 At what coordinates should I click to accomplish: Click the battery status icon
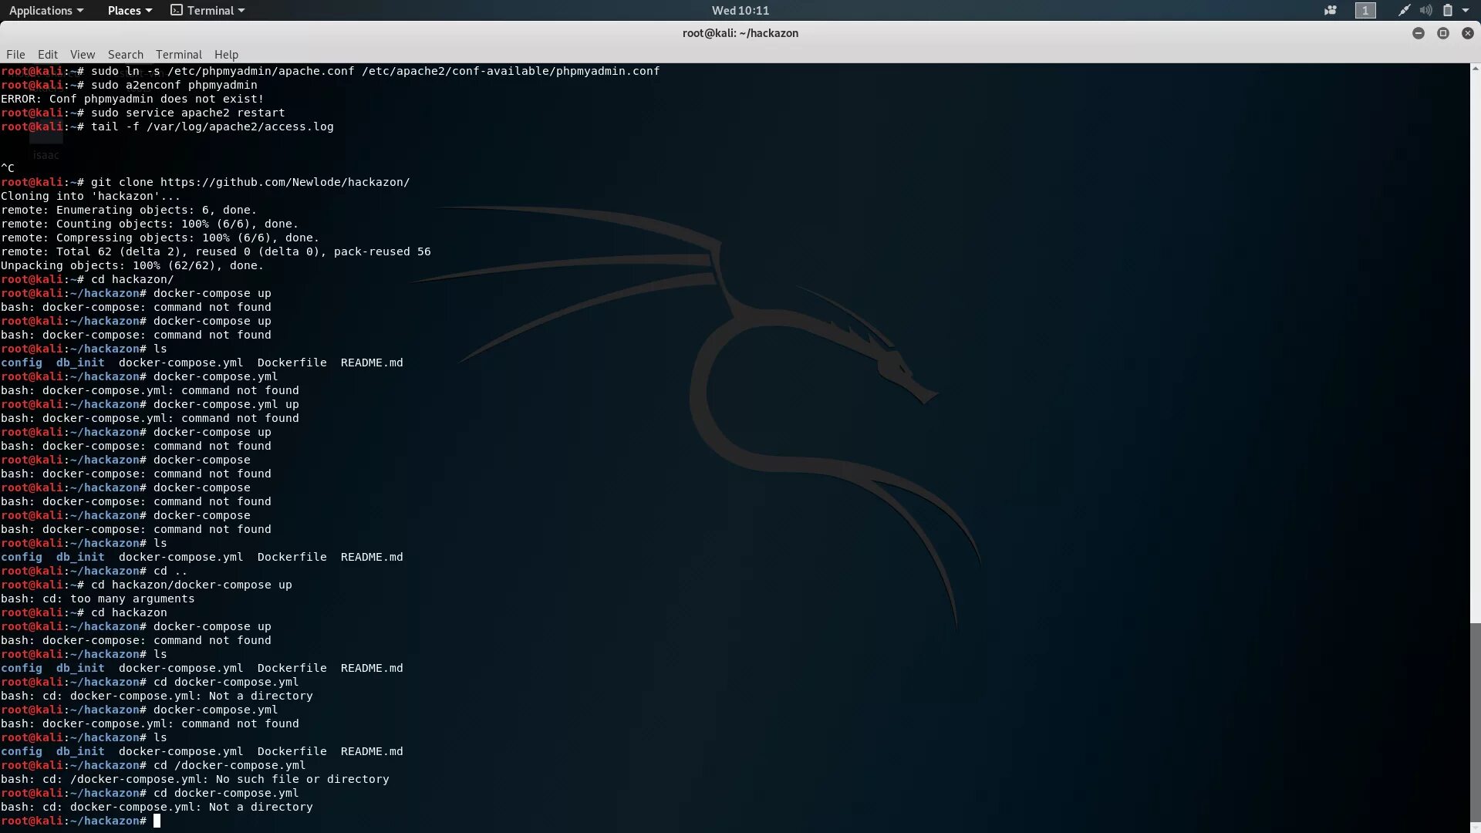(x=1448, y=10)
